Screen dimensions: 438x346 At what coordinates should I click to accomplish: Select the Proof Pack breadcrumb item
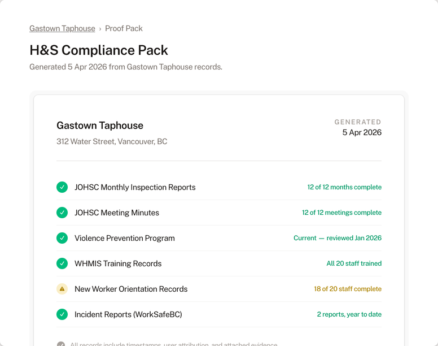124,28
